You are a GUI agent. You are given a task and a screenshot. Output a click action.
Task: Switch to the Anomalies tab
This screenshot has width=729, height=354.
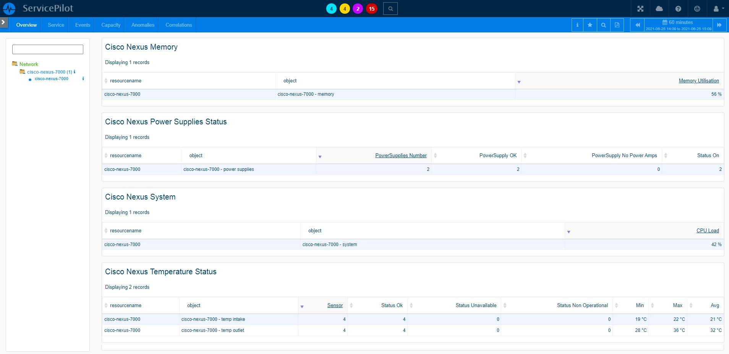pyautogui.click(x=143, y=25)
